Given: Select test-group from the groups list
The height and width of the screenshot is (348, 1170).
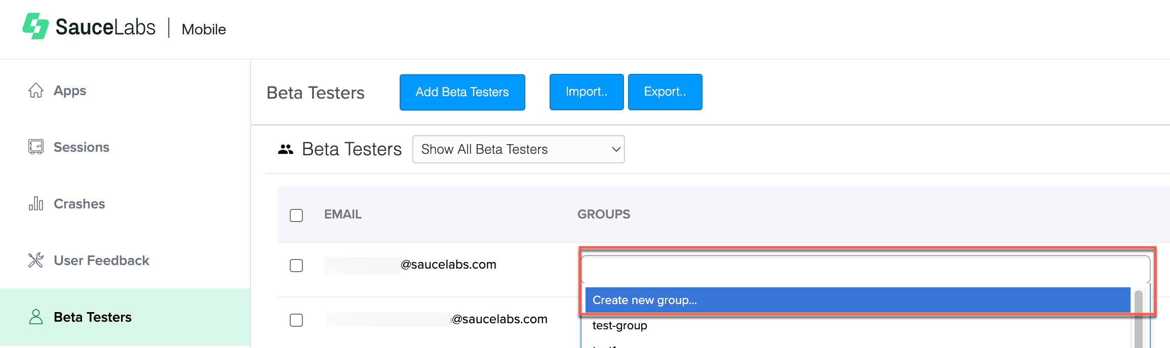Looking at the screenshot, I should (620, 326).
